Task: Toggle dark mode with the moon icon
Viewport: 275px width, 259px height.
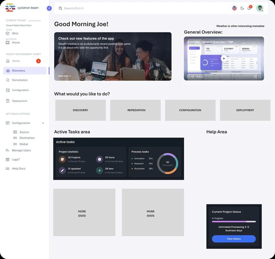Action: pos(242,8)
